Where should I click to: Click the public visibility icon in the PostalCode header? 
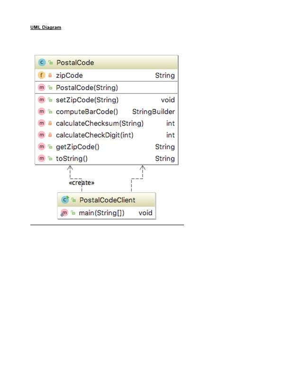51,63
